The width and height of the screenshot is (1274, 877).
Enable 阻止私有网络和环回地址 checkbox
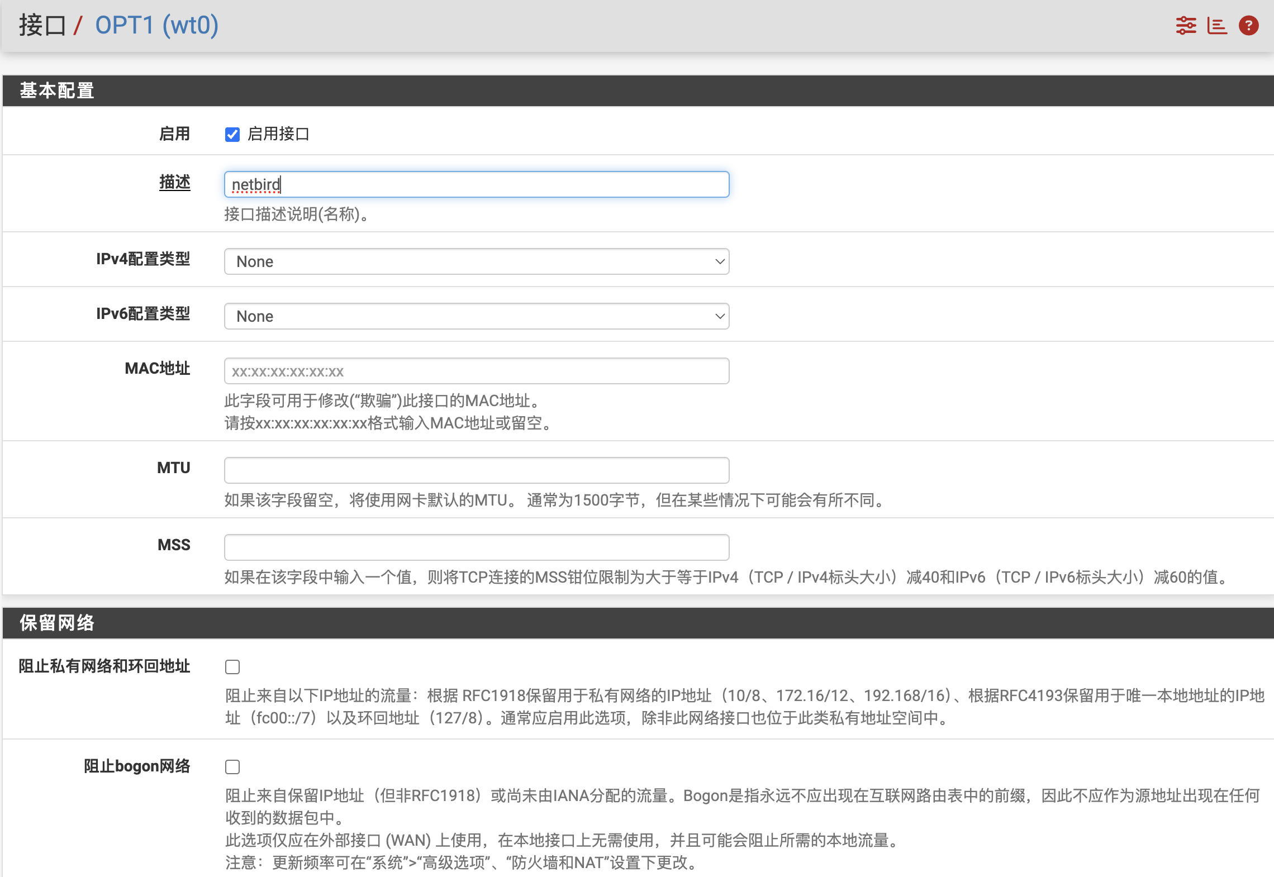[x=232, y=667]
